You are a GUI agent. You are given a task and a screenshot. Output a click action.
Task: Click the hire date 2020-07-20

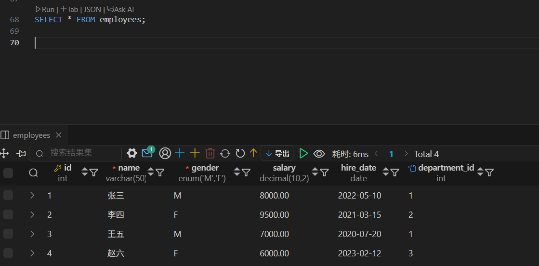pos(359,234)
